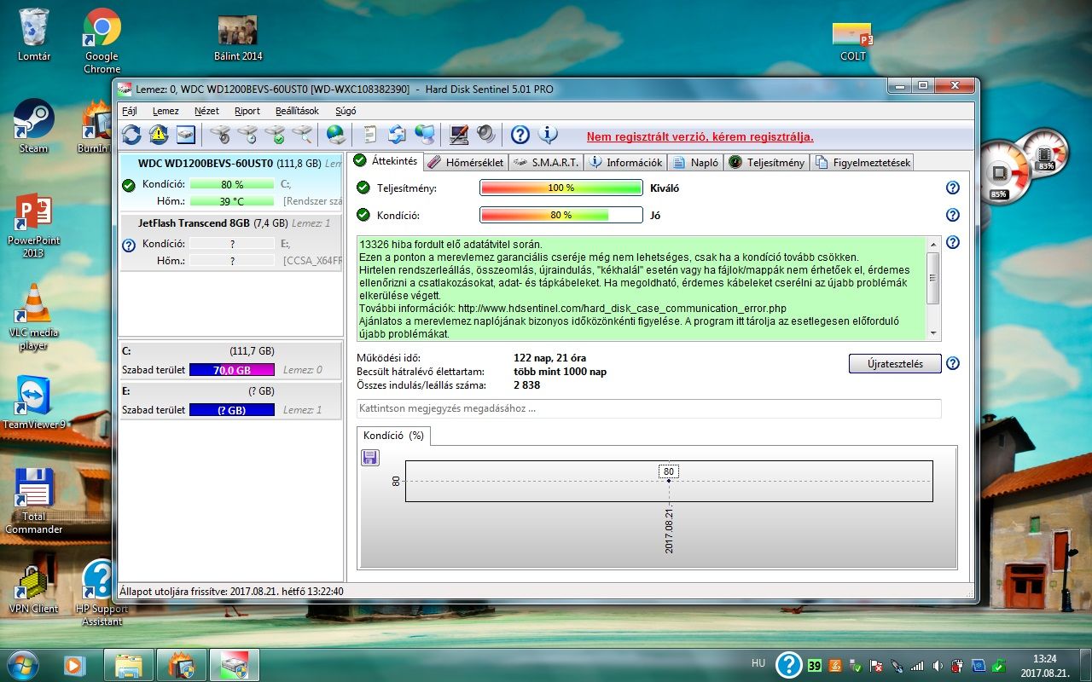
Task: Select WDC WD1200BEVS-60UST0 disk in list
Action: click(x=231, y=182)
